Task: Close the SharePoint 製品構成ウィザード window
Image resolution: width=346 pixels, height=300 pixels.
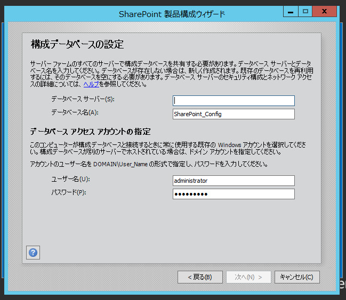Action: click(x=324, y=12)
